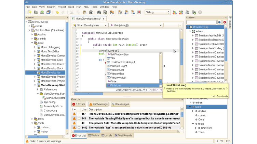Image resolution: width=257 pixels, height=144 pixels.
Task: Click the Save toolbar icon
Action: (42, 12)
